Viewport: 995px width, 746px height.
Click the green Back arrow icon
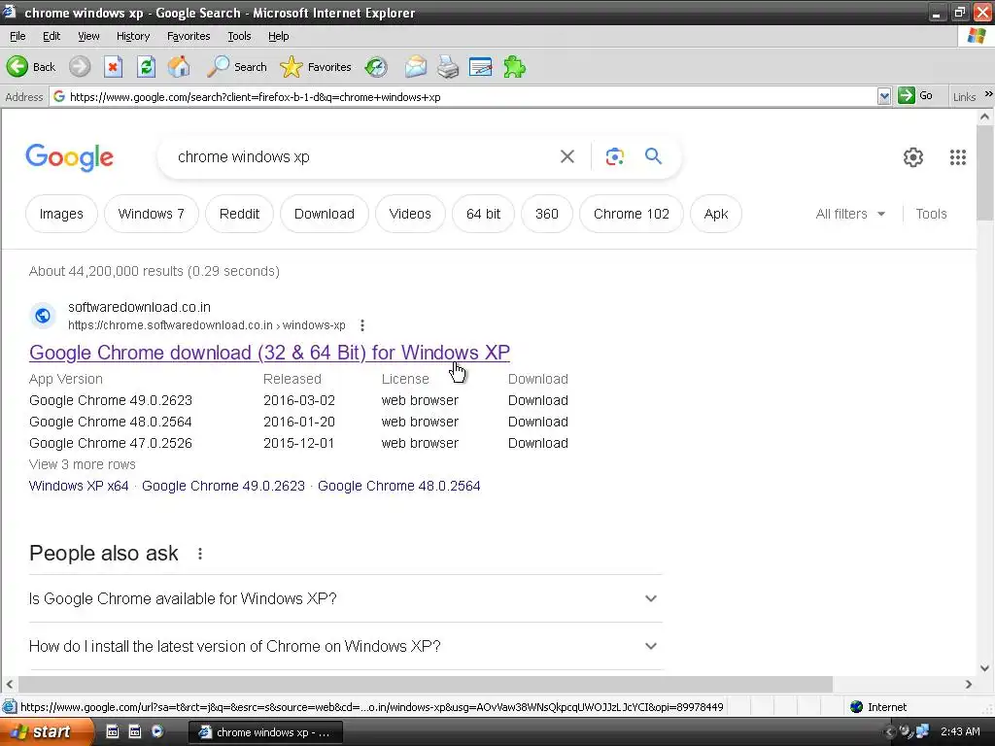(x=17, y=67)
